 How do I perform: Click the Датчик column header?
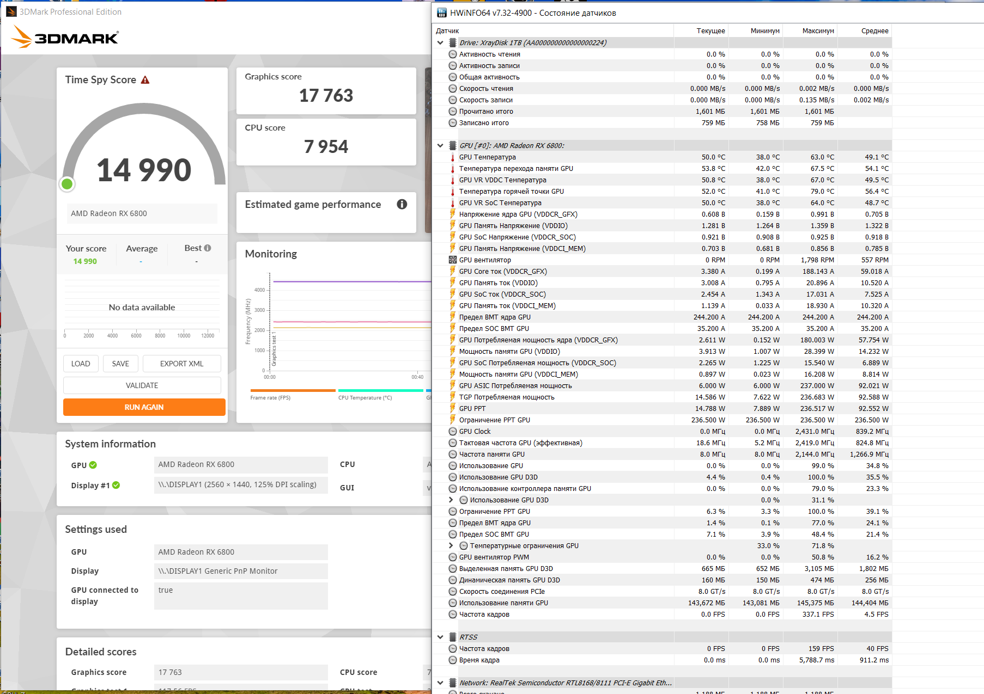(553, 31)
